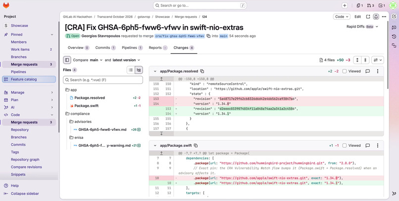The width and height of the screenshot is (399, 201).
Task: Switch file browser to list view
Action: coord(131,70)
